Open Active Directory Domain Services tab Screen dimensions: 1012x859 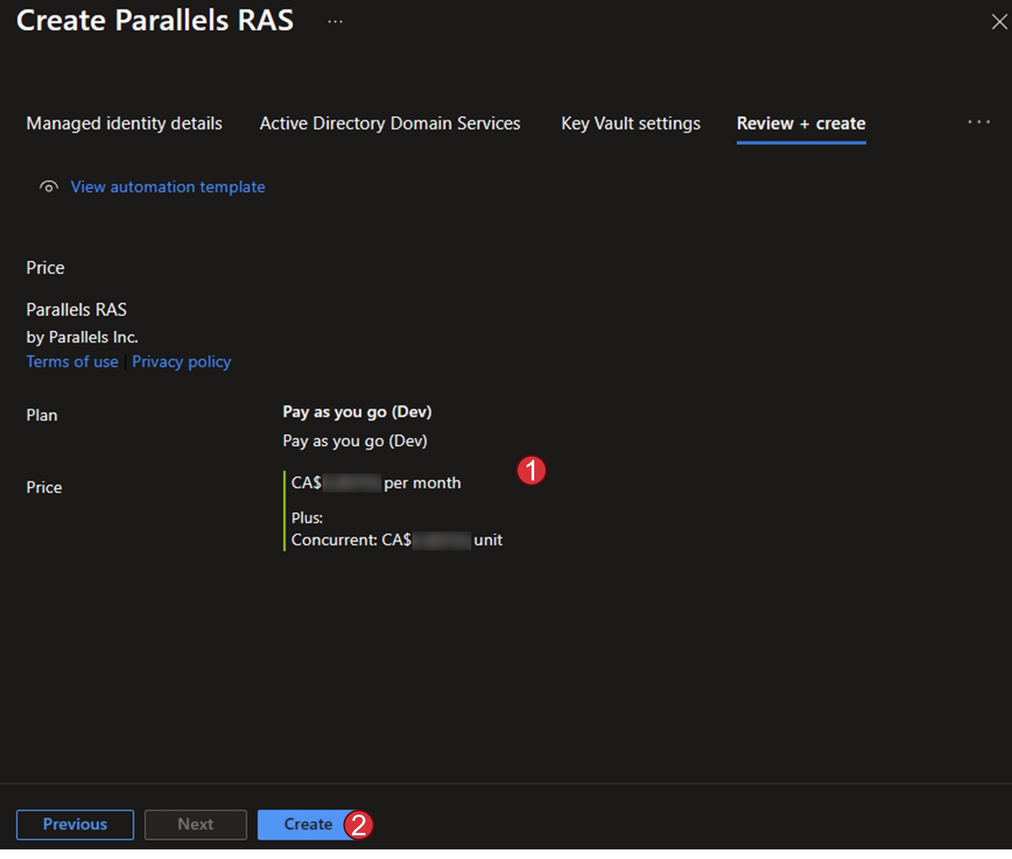(390, 124)
